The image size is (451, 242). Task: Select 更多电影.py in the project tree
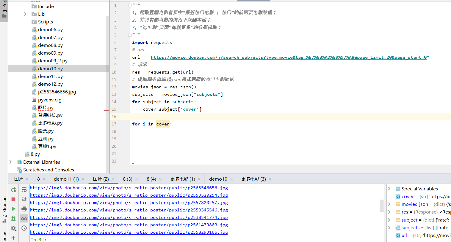click(50, 123)
